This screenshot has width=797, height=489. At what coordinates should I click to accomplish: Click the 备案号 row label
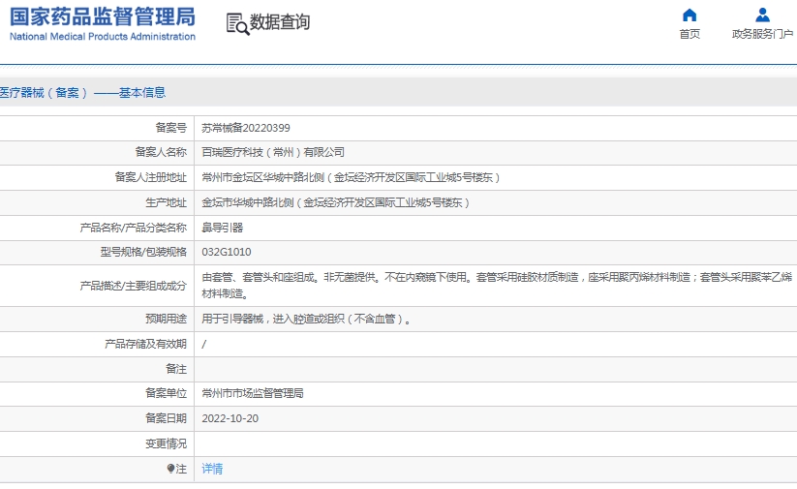click(x=171, y=128)
